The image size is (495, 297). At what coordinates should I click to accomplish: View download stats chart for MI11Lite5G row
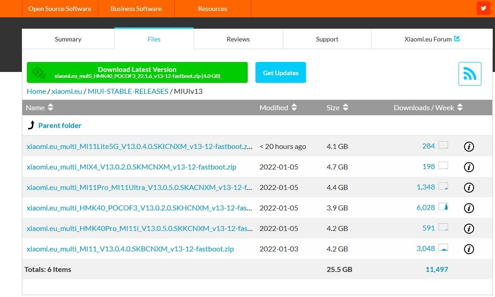point(443,145)
